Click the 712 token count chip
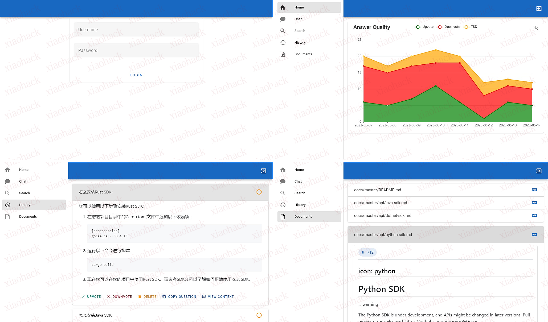Screen dimensions: 548x322 (x=367, y=252)
